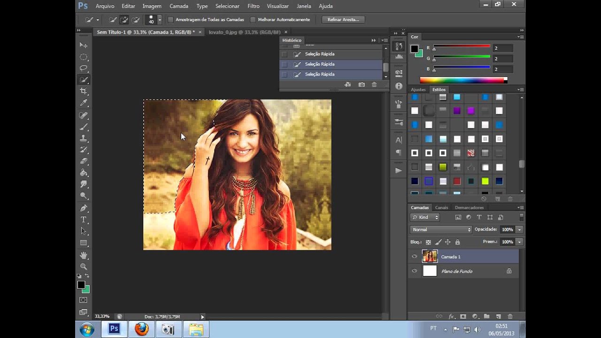Image resolution: width=601 pixels, height=338 pixels.
Task: Delete current state in Histórico panel
Action: (374, 84)
